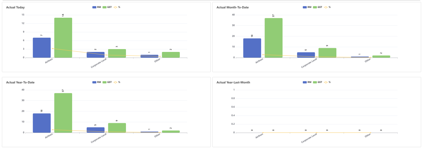This screenshot has width=424, height=151.
Task: Toggle RM legend in Actual Year-To-Date chart
Action: pyautogui.click(x=95, y=82)
